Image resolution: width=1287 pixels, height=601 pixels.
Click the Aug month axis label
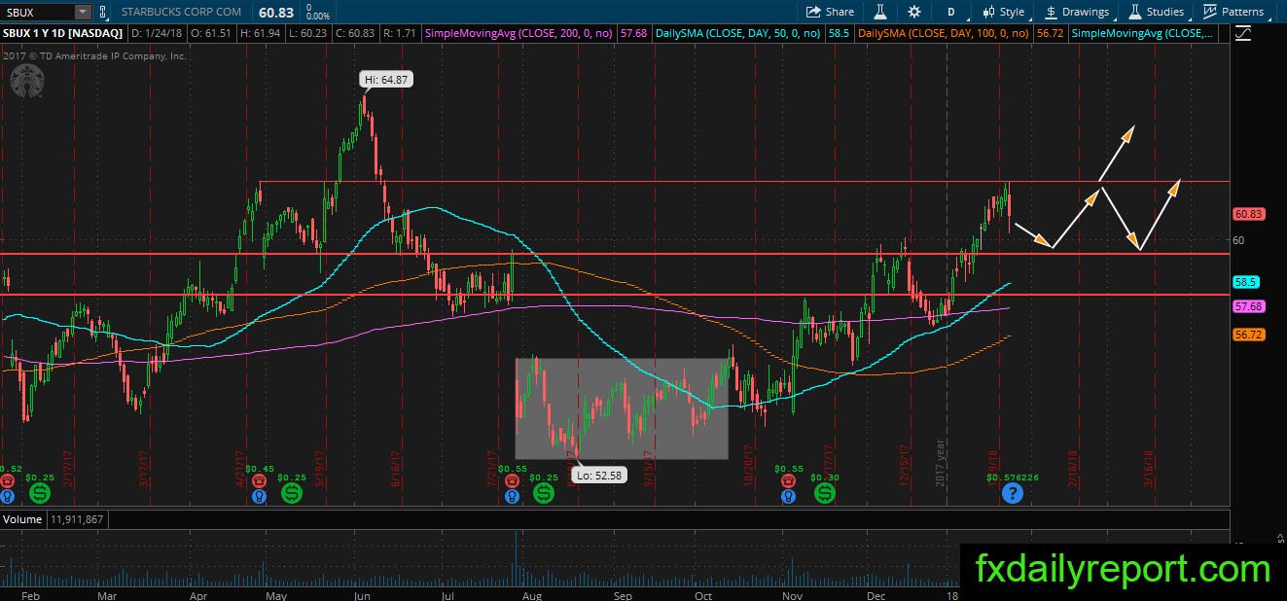(531, 594)
